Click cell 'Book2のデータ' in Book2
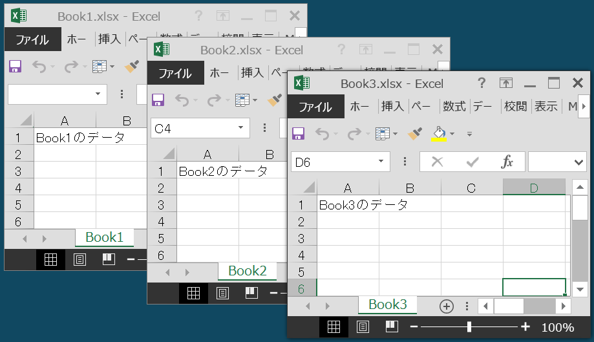Viewport: 594px width, 342px height. (207, 171)
